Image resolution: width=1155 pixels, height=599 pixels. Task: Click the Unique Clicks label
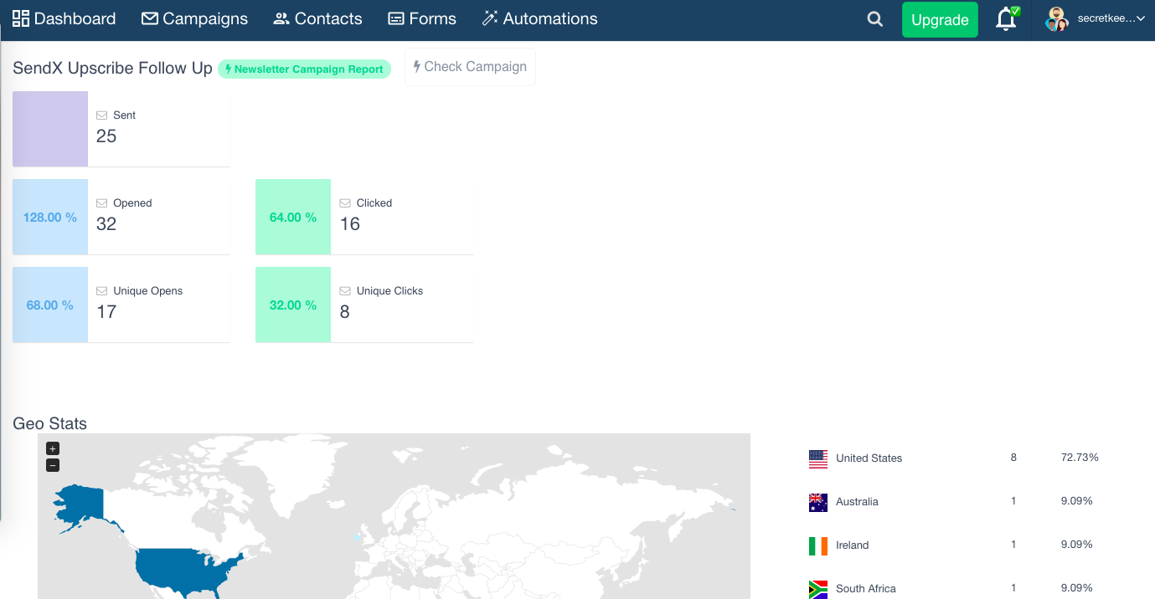point(389,291)
